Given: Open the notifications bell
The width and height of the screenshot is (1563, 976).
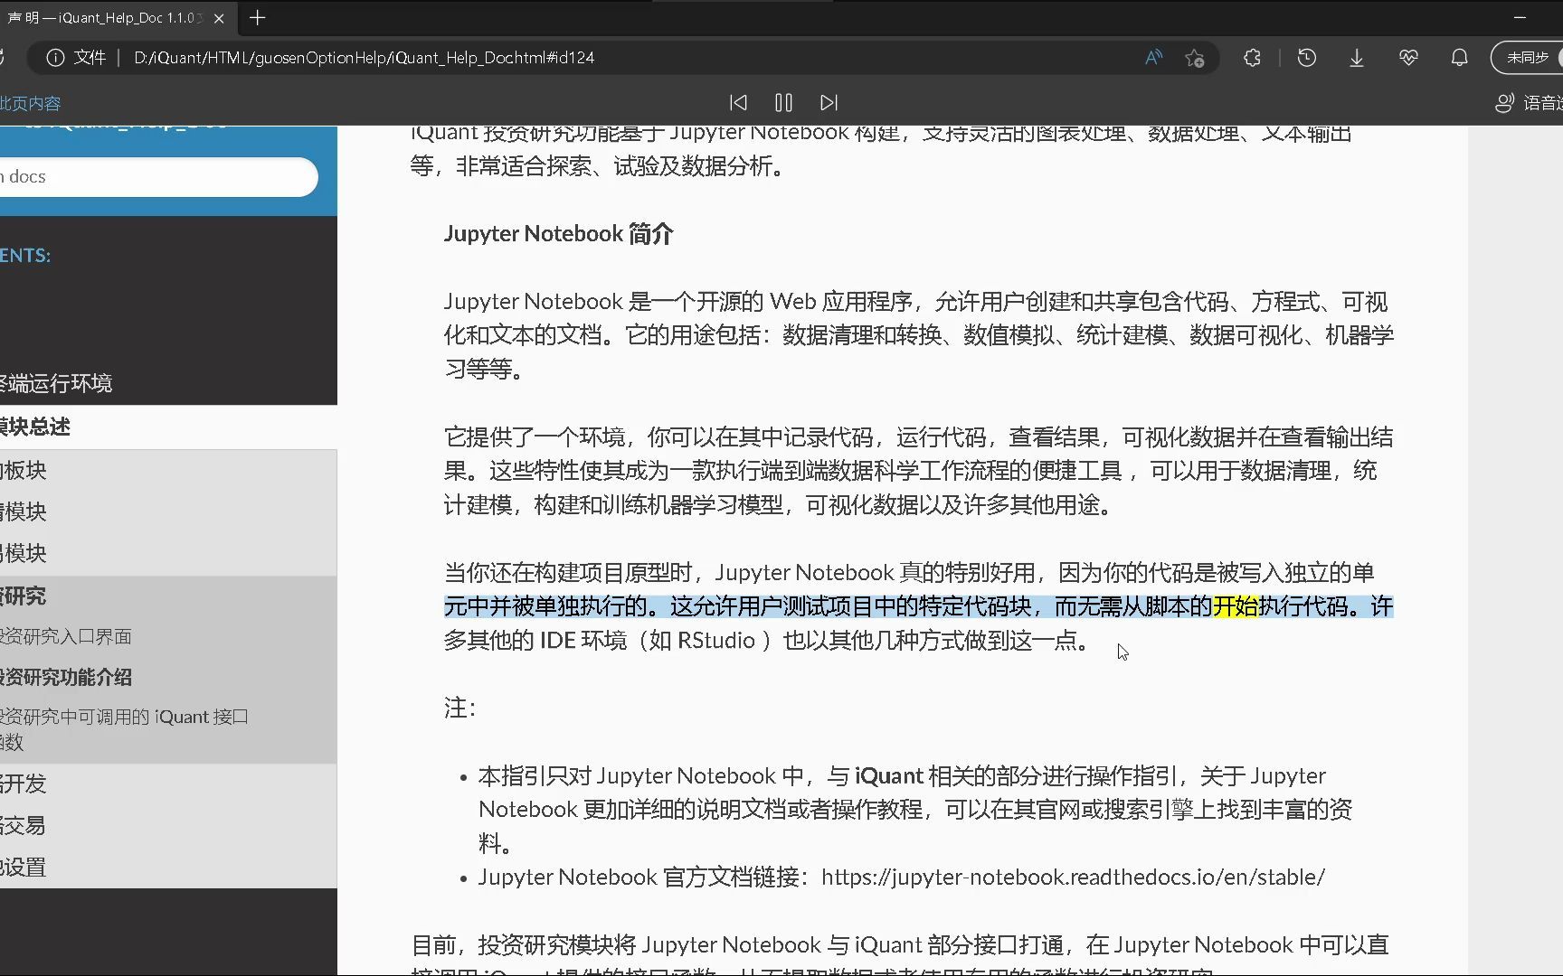Looking at the screenshot, I should (x=1459, y=58).
